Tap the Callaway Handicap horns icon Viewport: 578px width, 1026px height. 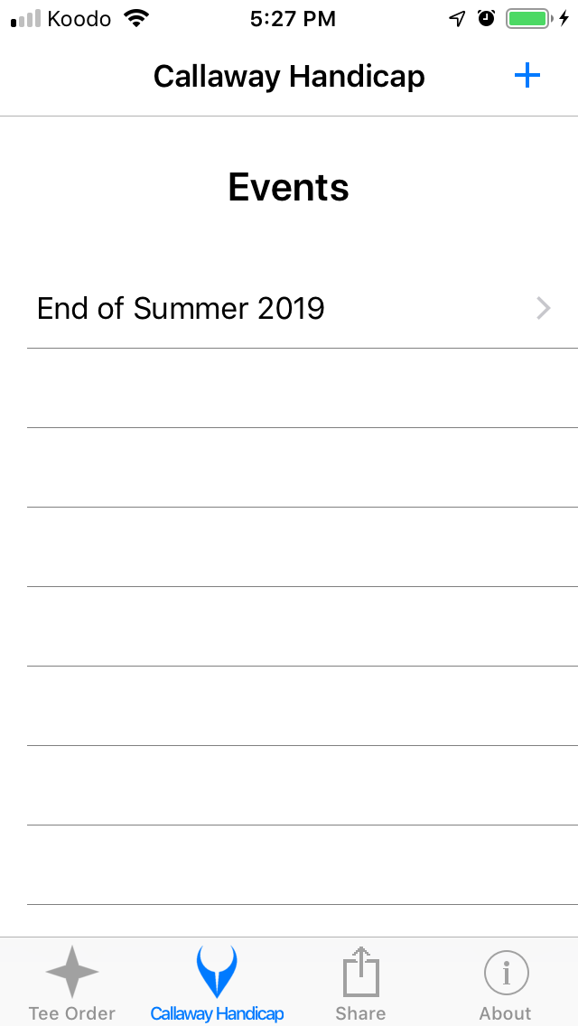point(216,971)
